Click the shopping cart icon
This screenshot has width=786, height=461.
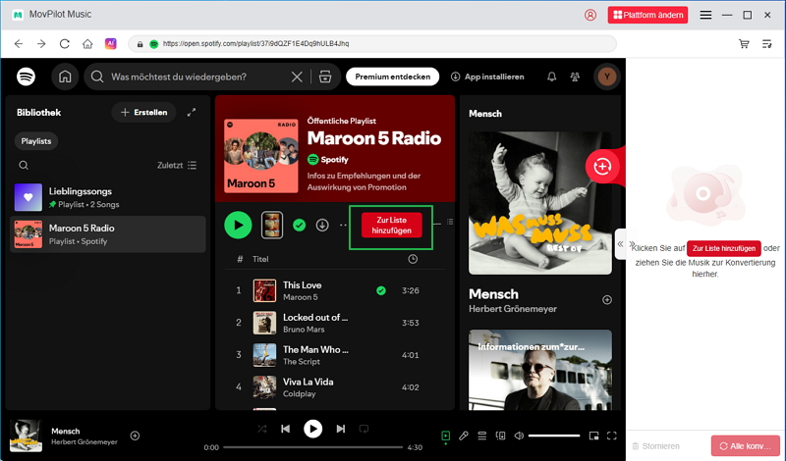744,44
